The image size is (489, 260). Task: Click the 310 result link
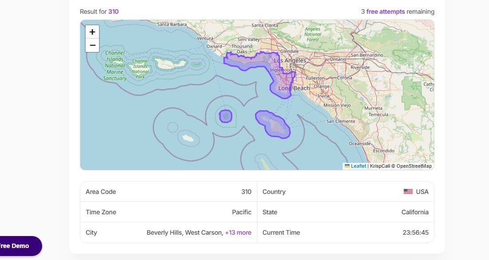113,12
